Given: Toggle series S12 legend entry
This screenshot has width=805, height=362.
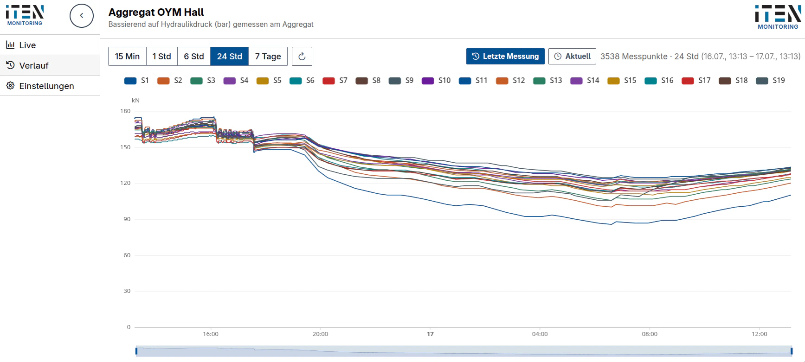Looking at the screenshot, I should pyautogui.click(x=510, y=81).
